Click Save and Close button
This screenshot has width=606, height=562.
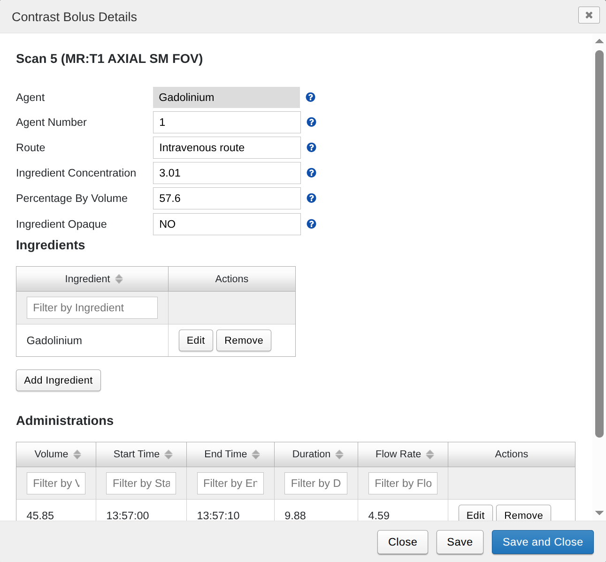click(x=543, y=542)
